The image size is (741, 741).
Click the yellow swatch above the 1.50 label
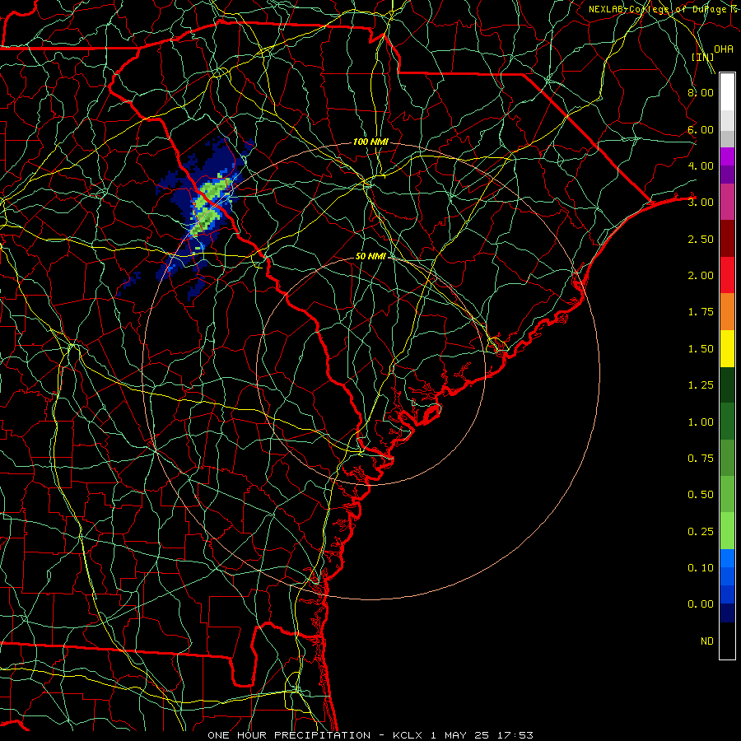tap(727, 348)
